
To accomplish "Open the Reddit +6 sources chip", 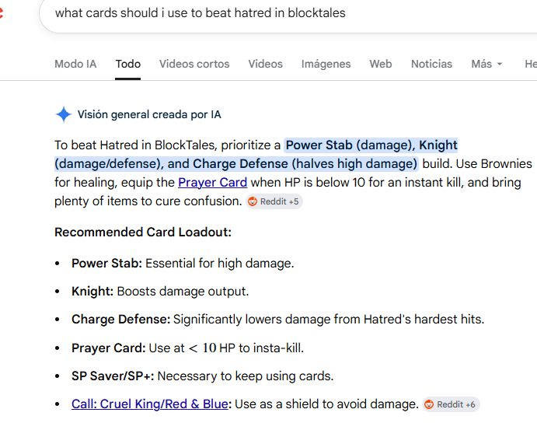I will click(451, 404).
